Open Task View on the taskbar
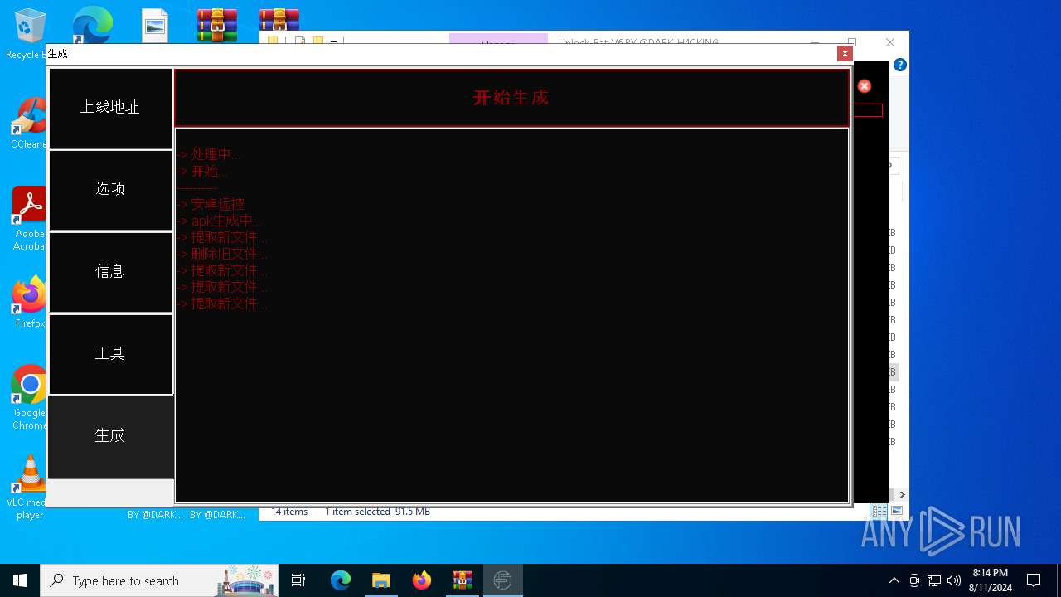This screenshot has width=1061, height=597. click(298, 580)
